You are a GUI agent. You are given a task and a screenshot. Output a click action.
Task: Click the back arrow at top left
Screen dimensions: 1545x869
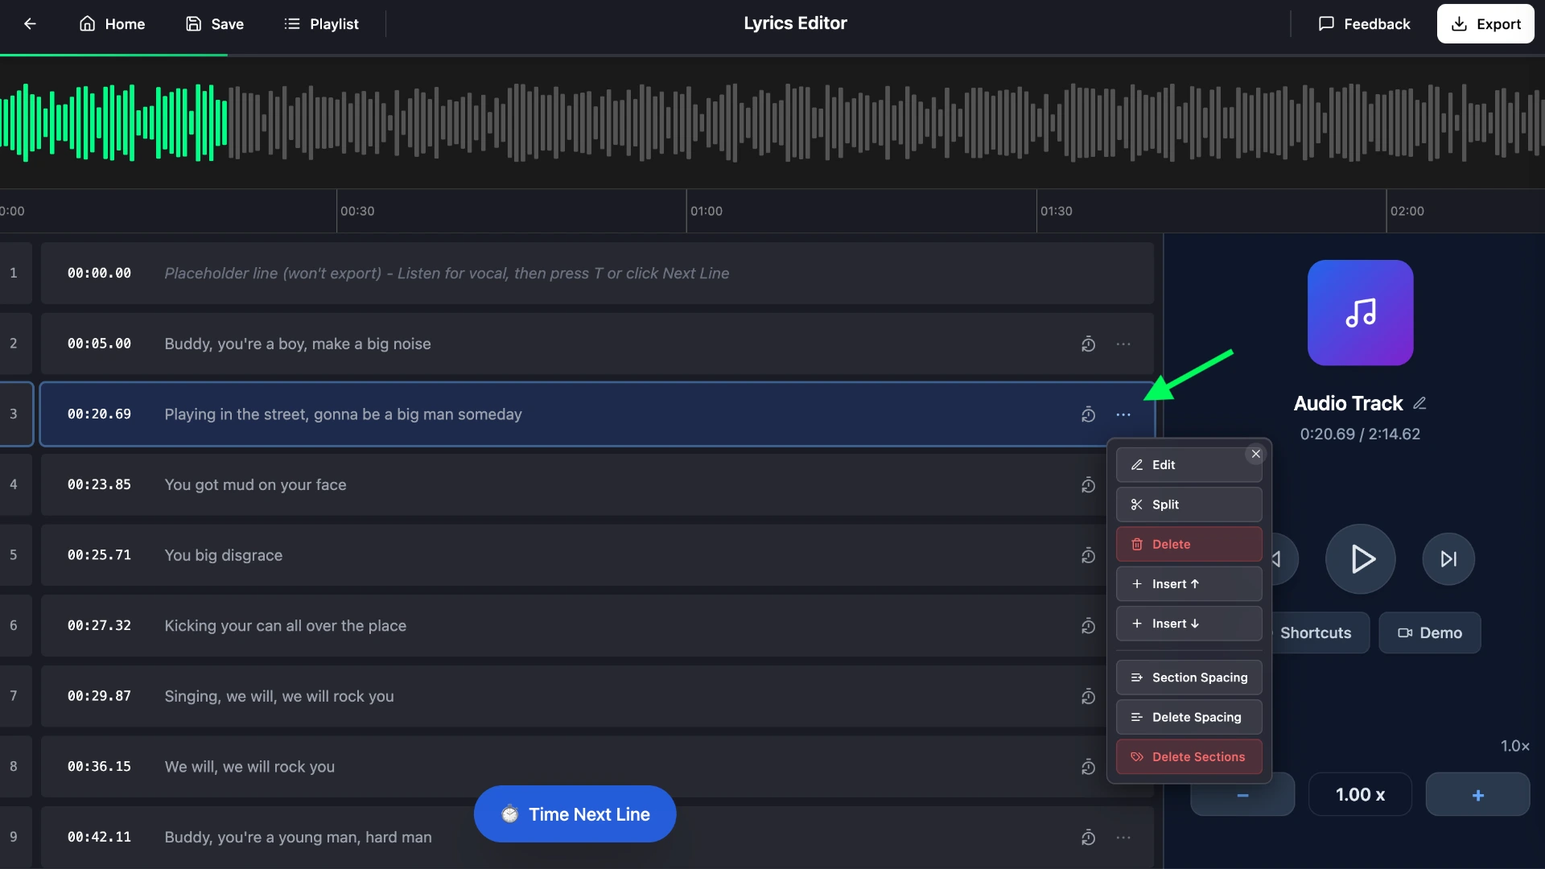[x=31, y=23]
